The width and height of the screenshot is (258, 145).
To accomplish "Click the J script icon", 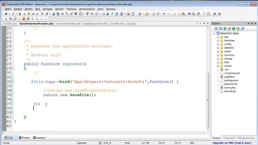I will [x=112, y=14].
